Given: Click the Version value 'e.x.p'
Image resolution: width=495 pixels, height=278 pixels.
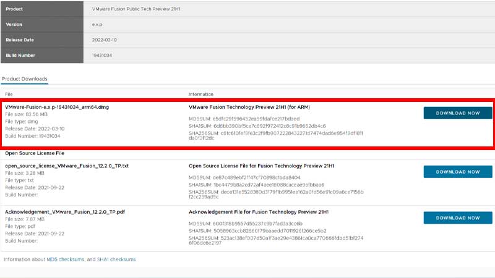Looking at the screenshot, I should pyautogui.click(x=97, y=25).
